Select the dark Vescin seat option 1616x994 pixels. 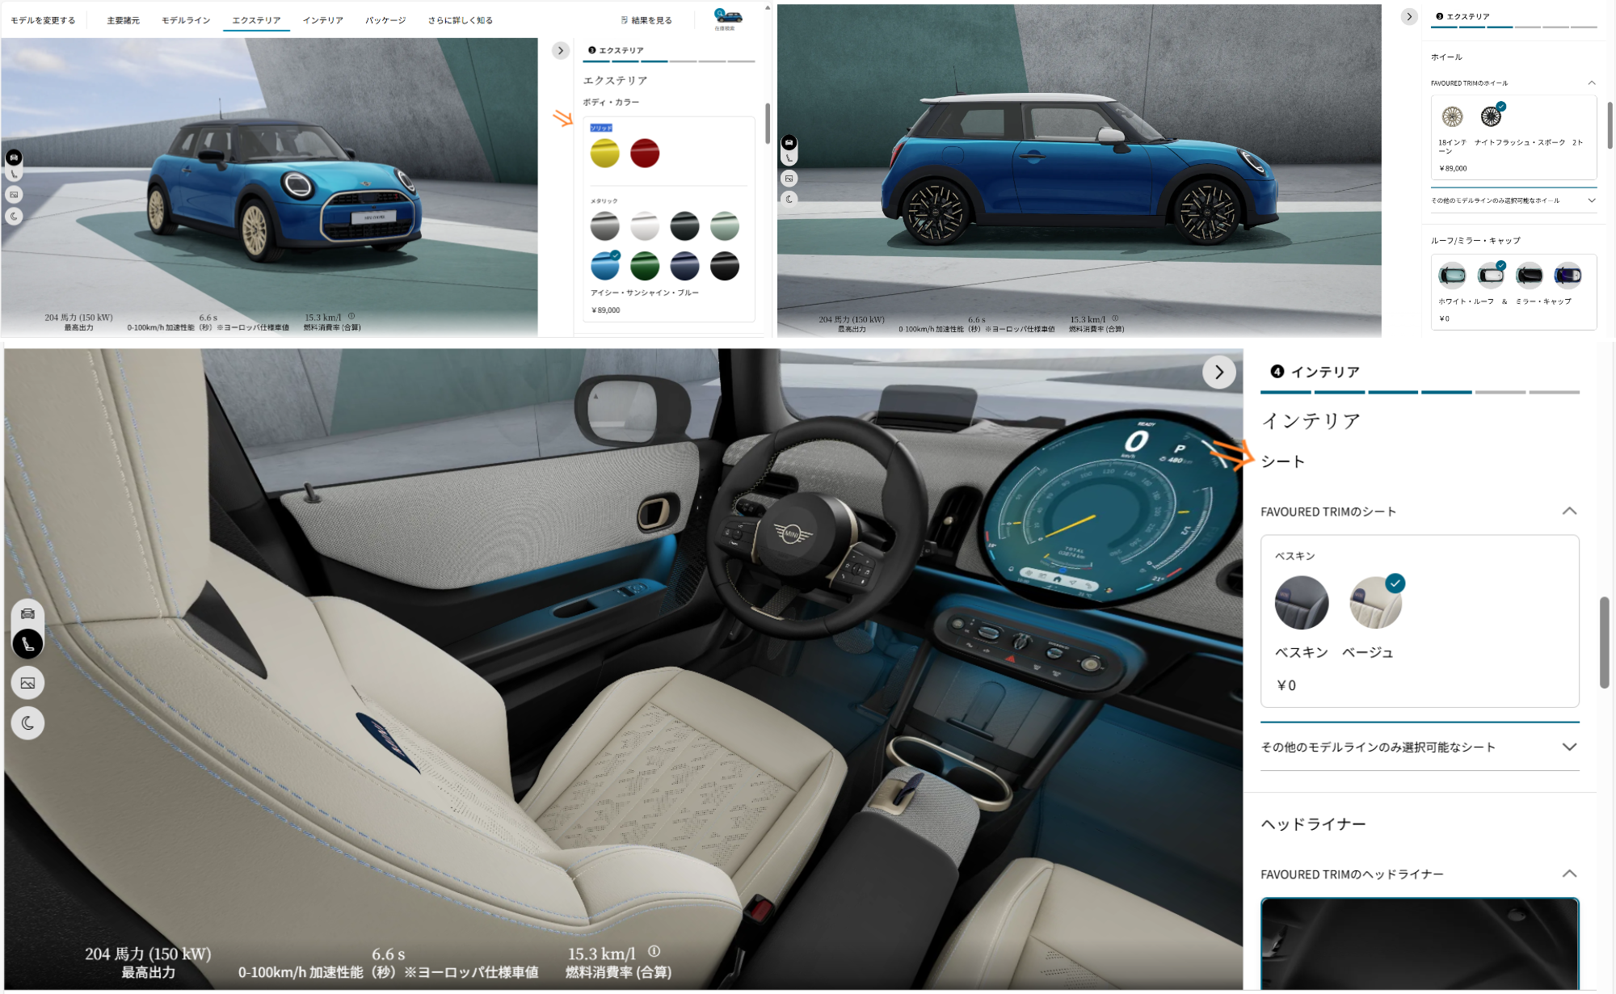coord(1301,603)
